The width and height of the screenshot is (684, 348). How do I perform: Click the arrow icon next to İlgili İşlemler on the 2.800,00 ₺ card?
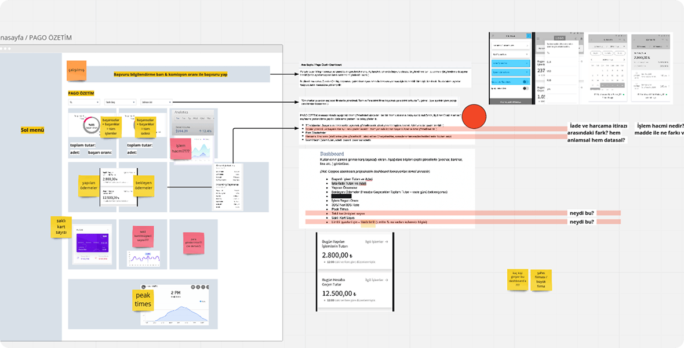(x=387, y=241)
